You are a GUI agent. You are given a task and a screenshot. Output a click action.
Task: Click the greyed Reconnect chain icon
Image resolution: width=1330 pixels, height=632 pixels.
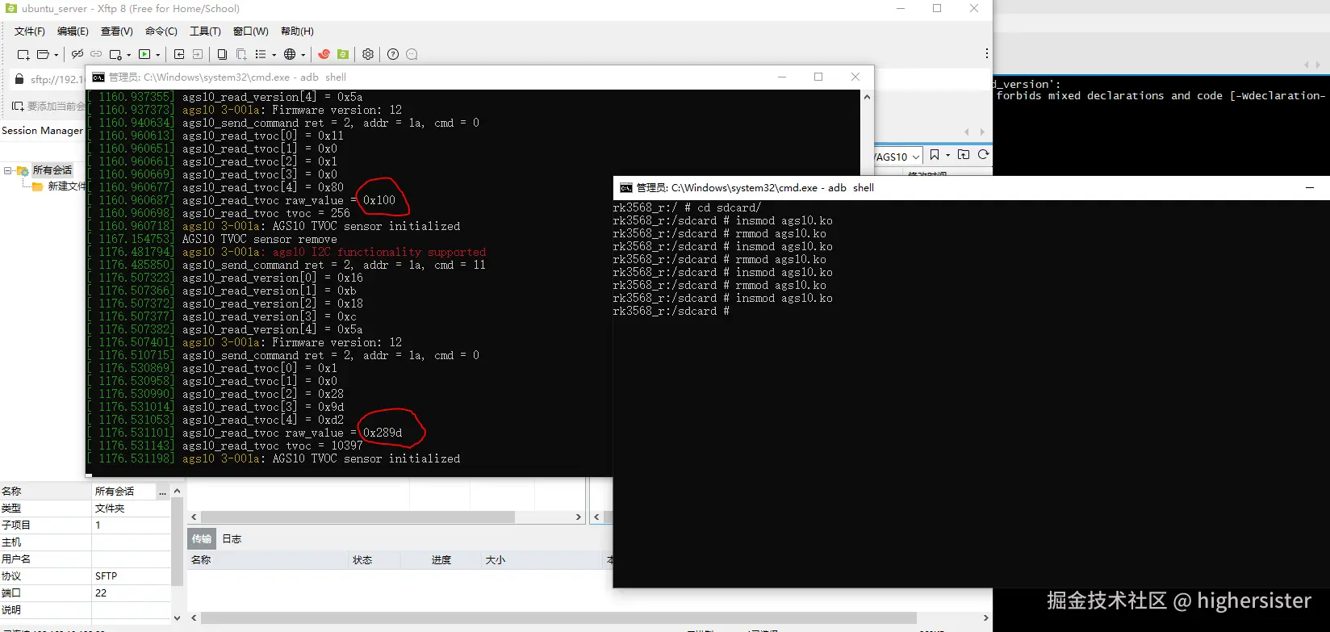tap(96, 54)
